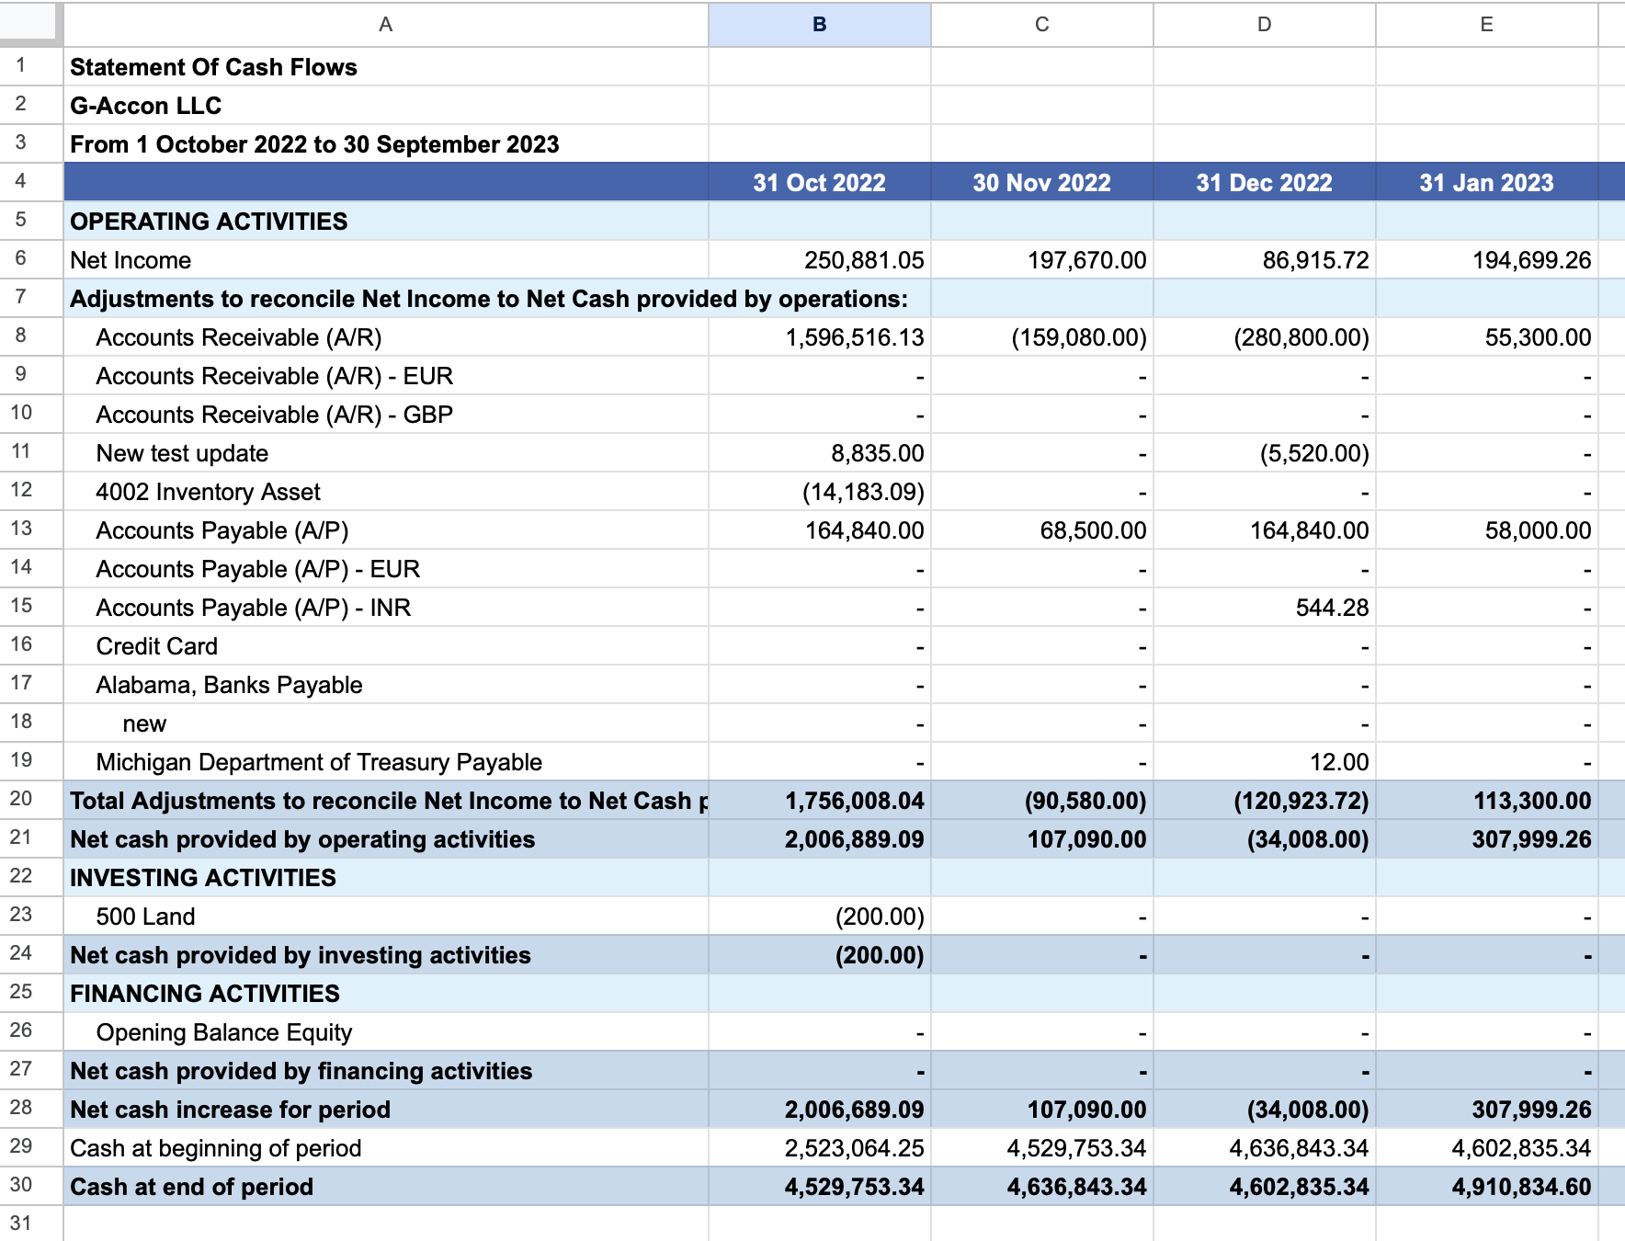
Task: Click 'Accounts Receivable (A/R) - GBP' label
Action: [275, 415]
